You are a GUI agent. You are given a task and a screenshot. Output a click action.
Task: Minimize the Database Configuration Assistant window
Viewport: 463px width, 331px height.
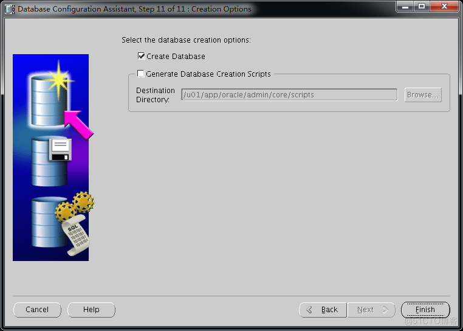pyautogui.click(x=405, y=6)
